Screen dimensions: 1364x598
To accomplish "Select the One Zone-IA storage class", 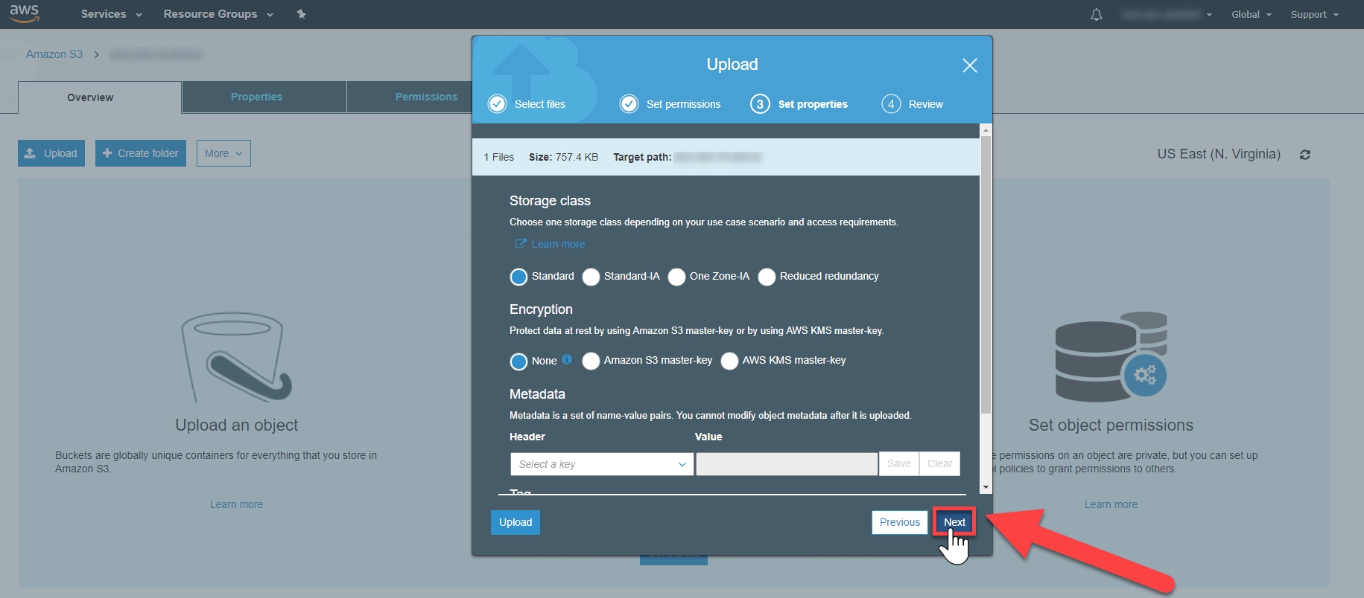I will pyautogui.click(x=676, y=277).
